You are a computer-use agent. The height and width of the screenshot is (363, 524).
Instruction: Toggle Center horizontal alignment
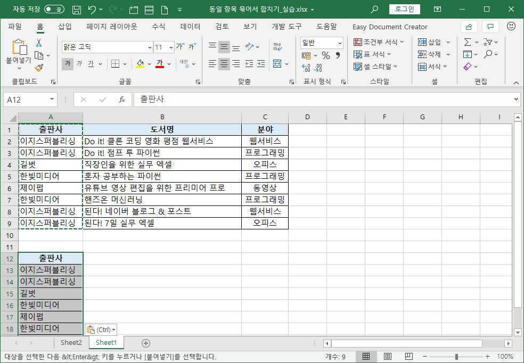coord(224,63)
